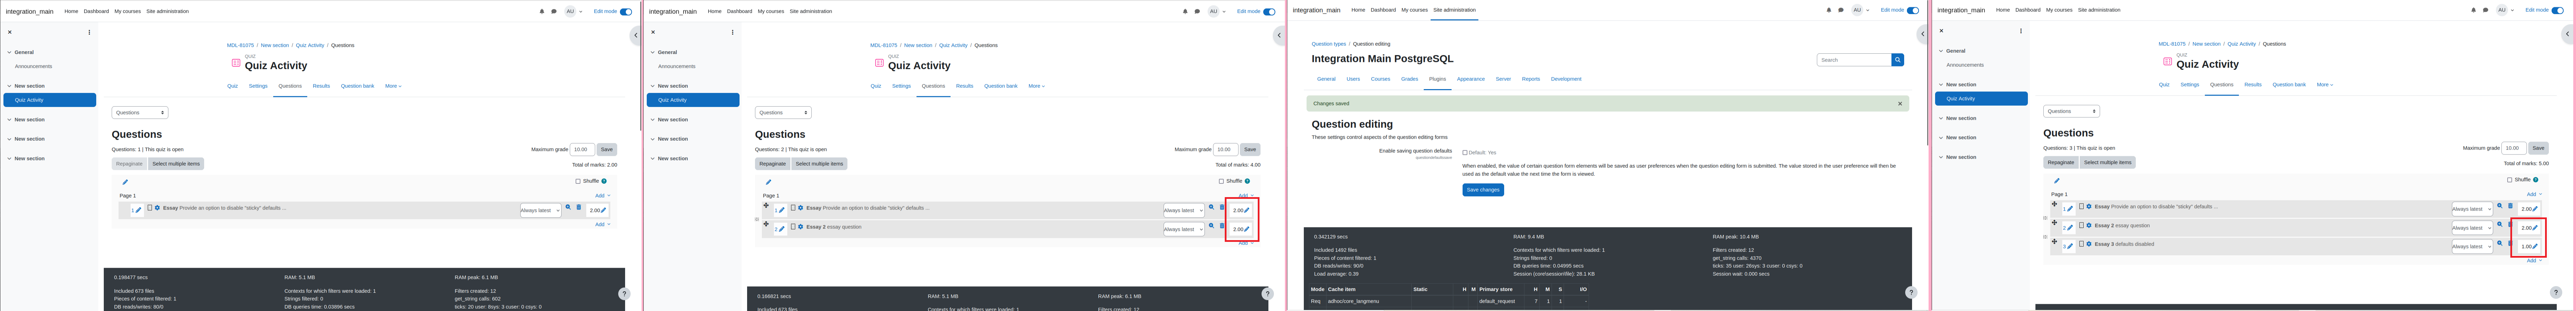Tick Shuffle checkbox on the one-question quiz page
This screenshot has height=311, width=2576.
(x=578, y=181)
